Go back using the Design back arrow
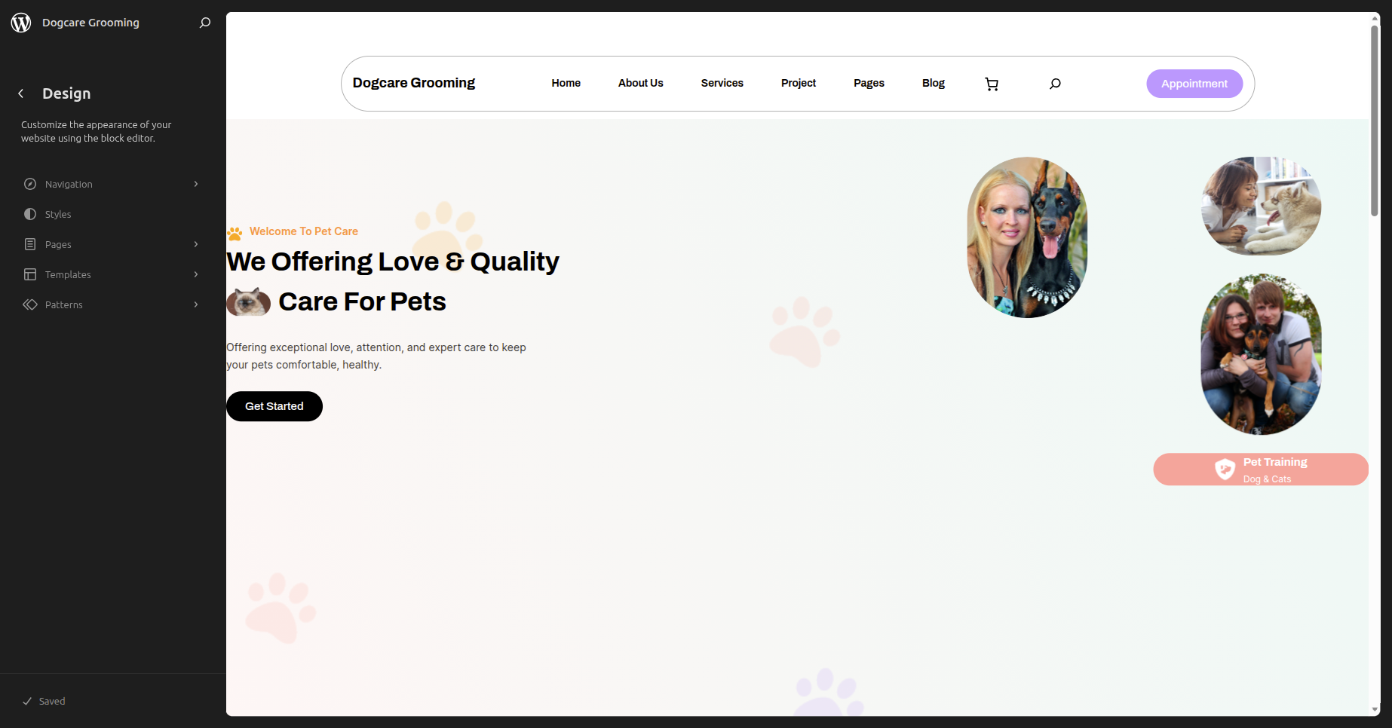 coord(21,93)
